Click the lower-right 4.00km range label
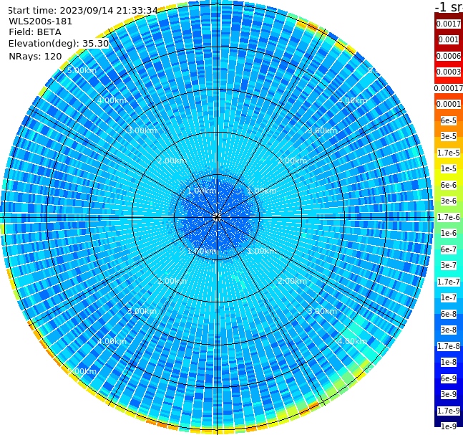463x435 pixels. [353, 341]
